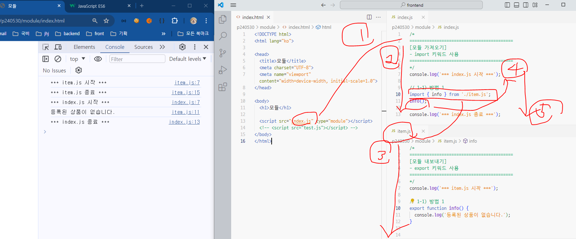Image resolution: width=576 pixels, height=239 pixels.
Task: Close the DevTools panel
Action: coord(206,47)
